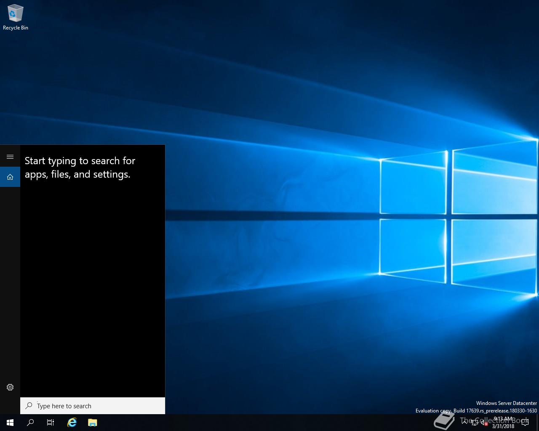Open the network status tray icon
The image size is (539, 431).
(x=475, y=423)
